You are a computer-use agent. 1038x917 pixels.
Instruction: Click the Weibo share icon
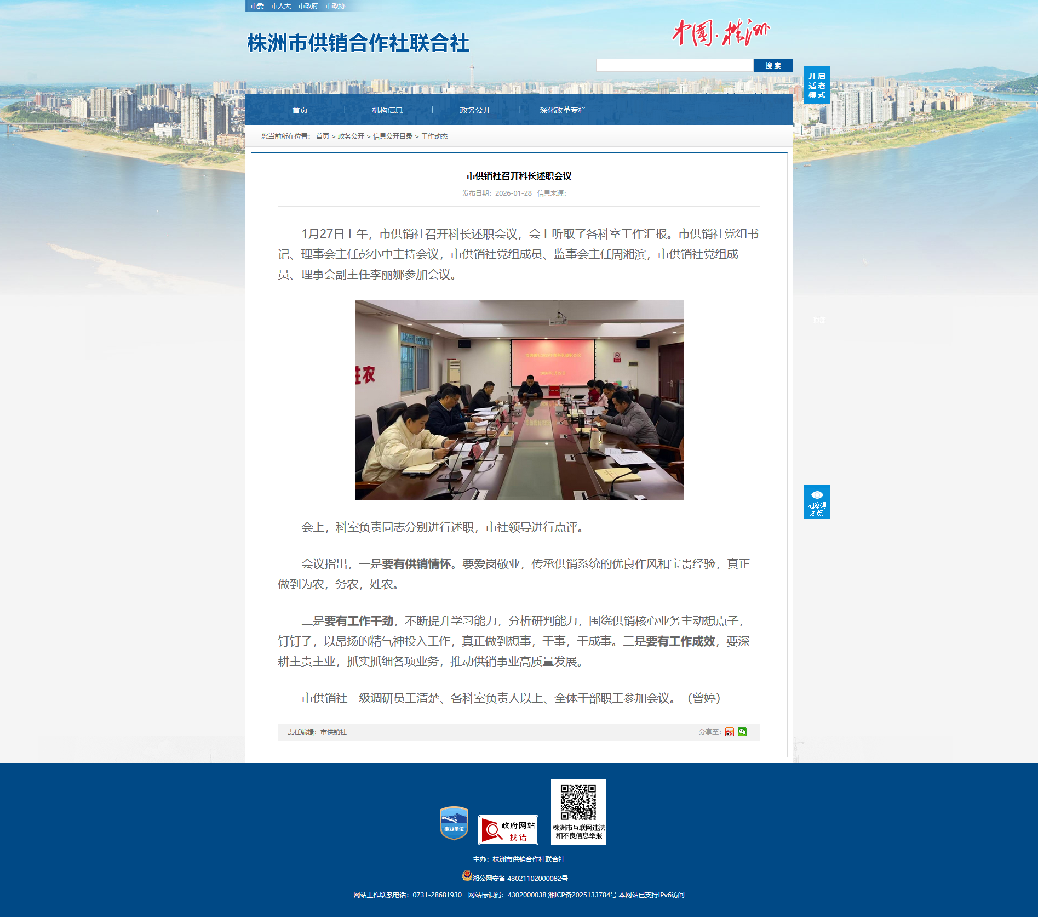(729, 732)
